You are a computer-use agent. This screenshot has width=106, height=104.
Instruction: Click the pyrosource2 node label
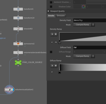29,44
